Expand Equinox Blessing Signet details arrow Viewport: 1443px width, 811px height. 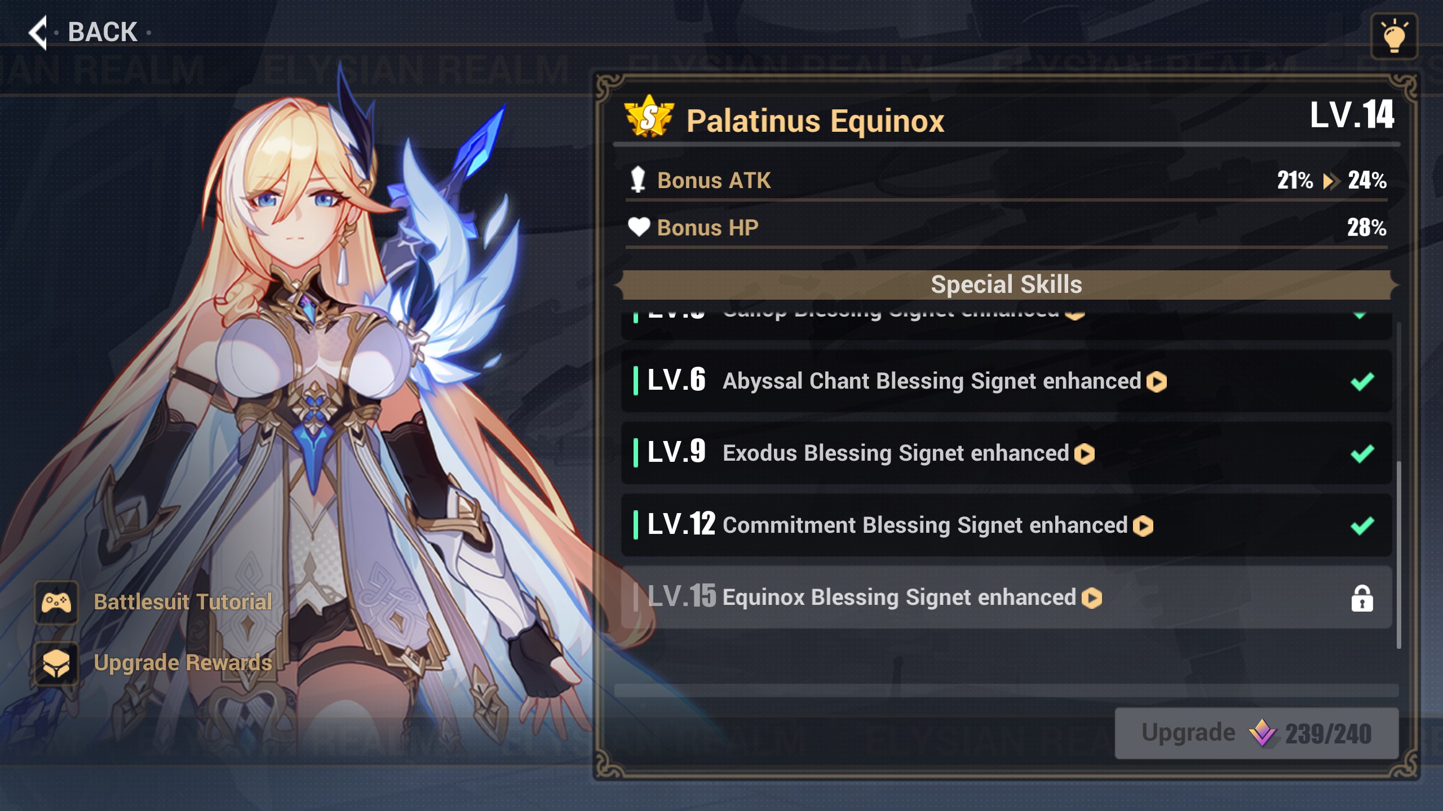(1092, 598)
